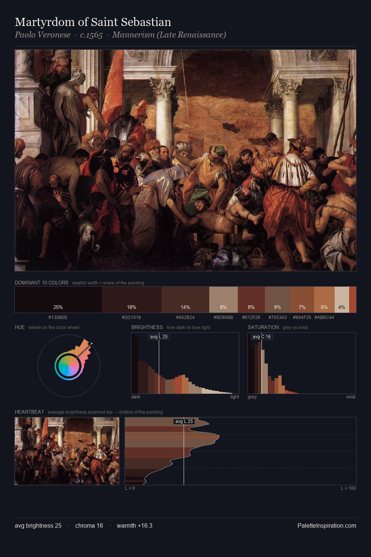The image size is (371, 557).
Task: Click the 'HUE' section heading
Action: click(x=20, y=327)
